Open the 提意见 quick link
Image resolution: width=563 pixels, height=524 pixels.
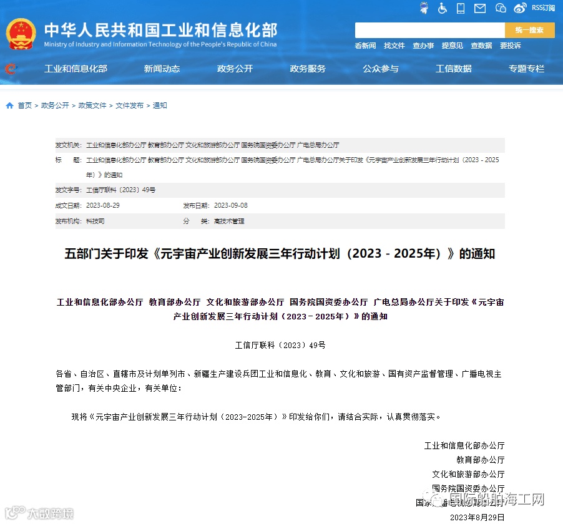click(x=453, y=46)
